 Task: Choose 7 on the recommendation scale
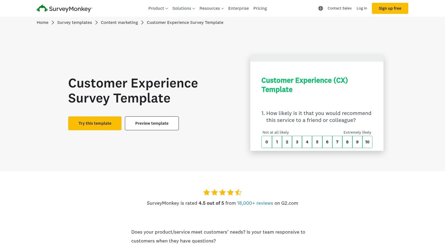click(337, 142)
